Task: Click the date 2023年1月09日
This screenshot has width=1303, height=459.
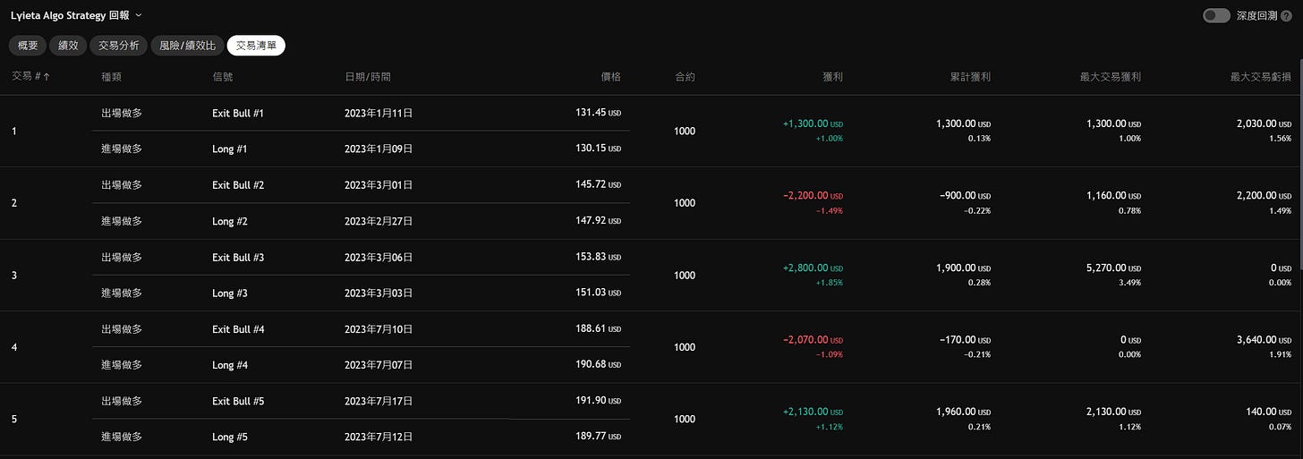Action: tap(379, 149)
